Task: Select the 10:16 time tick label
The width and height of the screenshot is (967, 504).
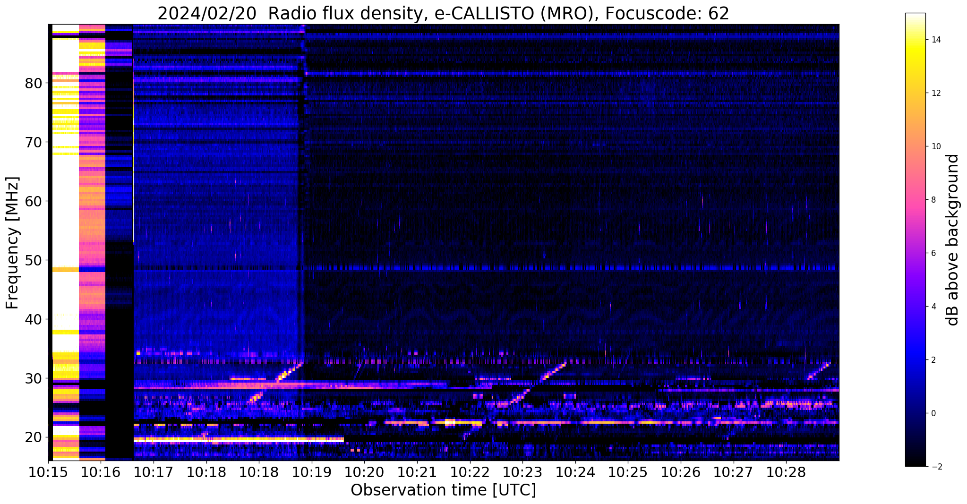Action: point(101,472)
